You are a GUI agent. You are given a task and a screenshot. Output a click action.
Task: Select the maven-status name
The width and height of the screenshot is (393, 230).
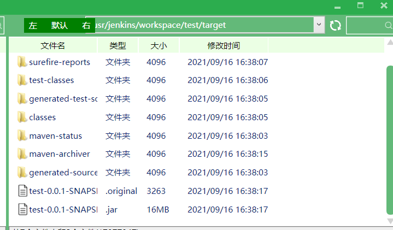coord(55,136)
